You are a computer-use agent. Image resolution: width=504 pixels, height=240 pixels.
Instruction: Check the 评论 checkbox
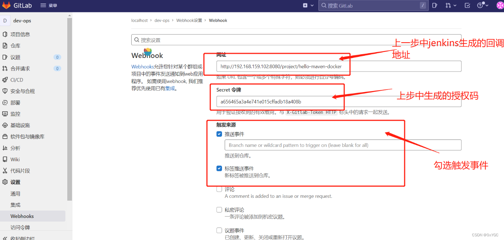[x=219, y=189]
